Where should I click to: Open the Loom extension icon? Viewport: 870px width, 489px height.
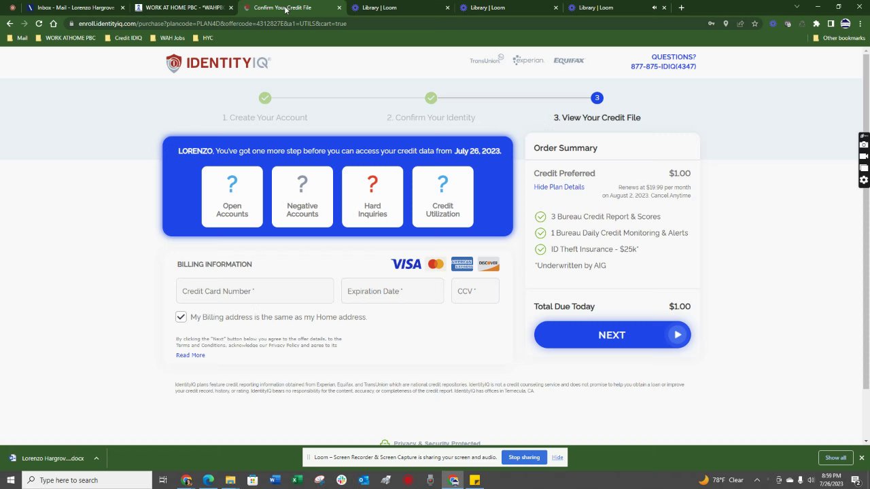773,24
